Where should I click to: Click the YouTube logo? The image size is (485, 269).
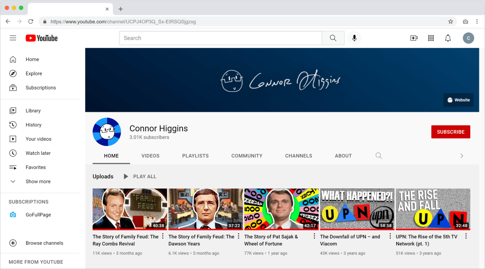point(42,38)
